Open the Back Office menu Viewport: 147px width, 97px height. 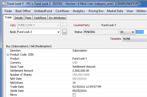point(23,11)
